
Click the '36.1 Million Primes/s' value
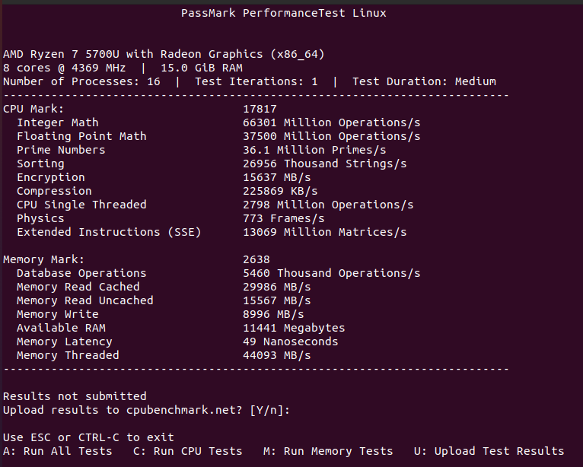(x=314, y=150)
